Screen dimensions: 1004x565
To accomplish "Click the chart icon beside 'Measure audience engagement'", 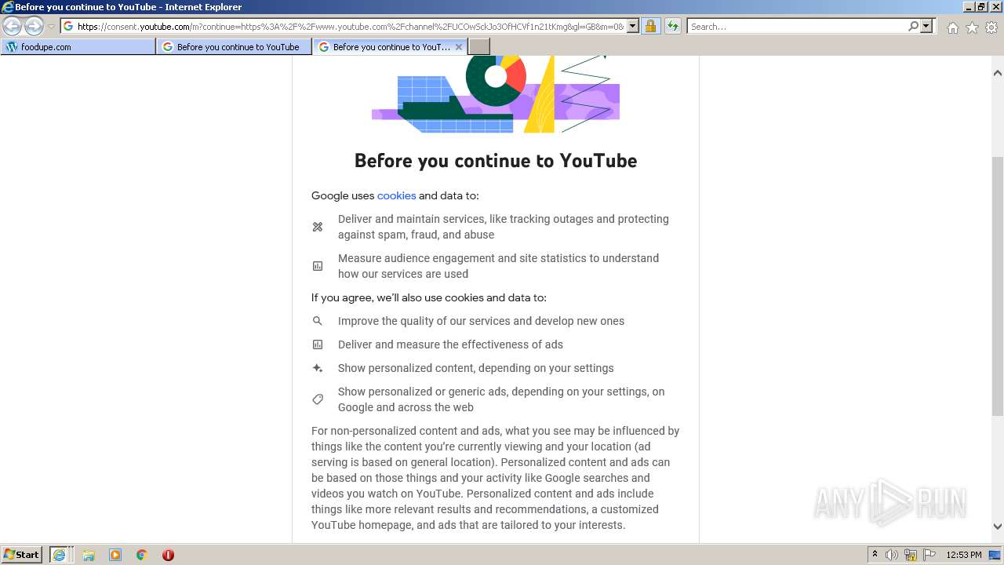I will click(318, 266).
